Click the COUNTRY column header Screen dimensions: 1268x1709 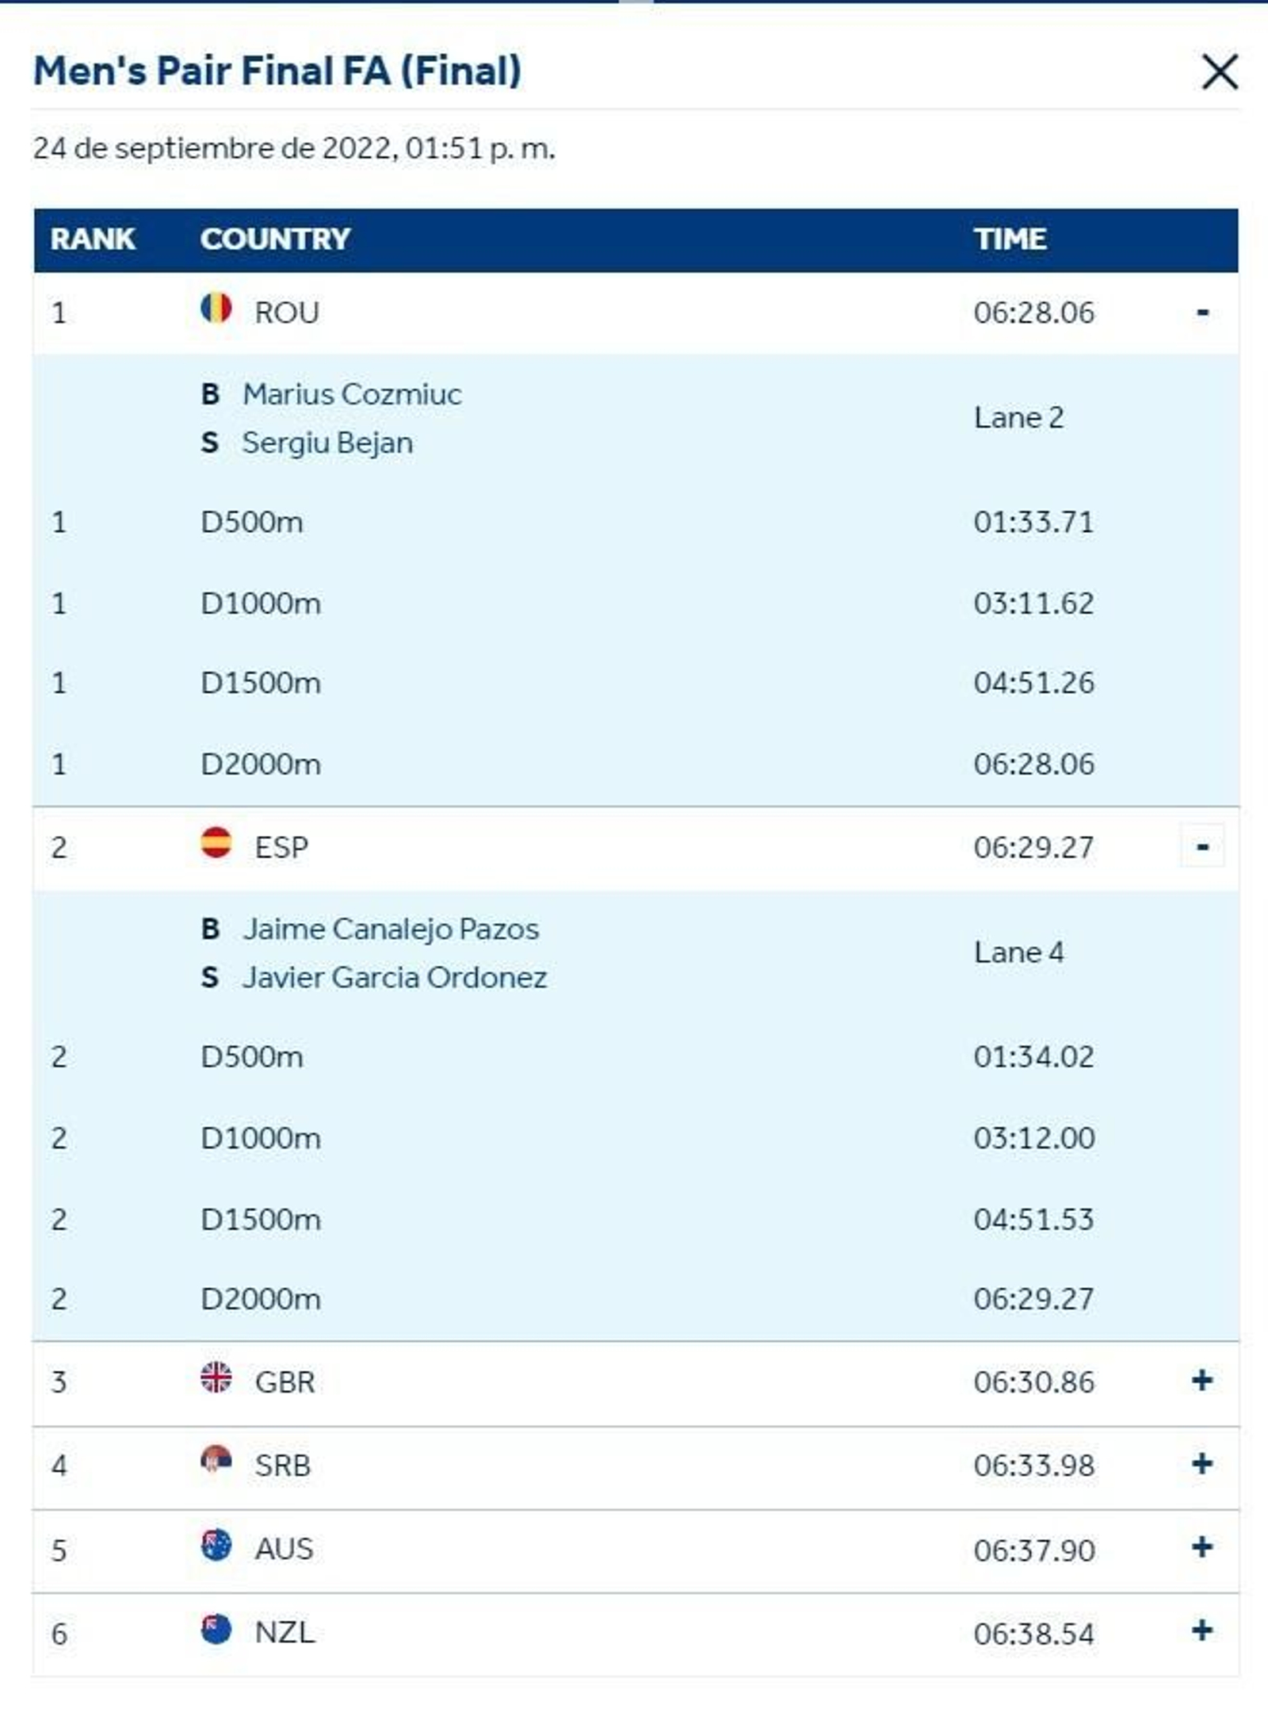tap(274, 239)
